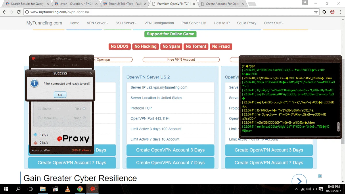Click the Support for Online Game badge
Image resolution: width=345 pixels, height=194 pixels.
(x=170, y=34)
